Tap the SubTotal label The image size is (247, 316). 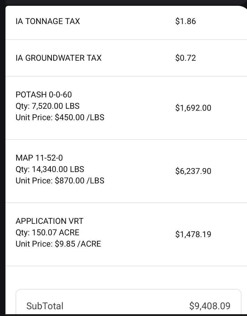(45, 306)
